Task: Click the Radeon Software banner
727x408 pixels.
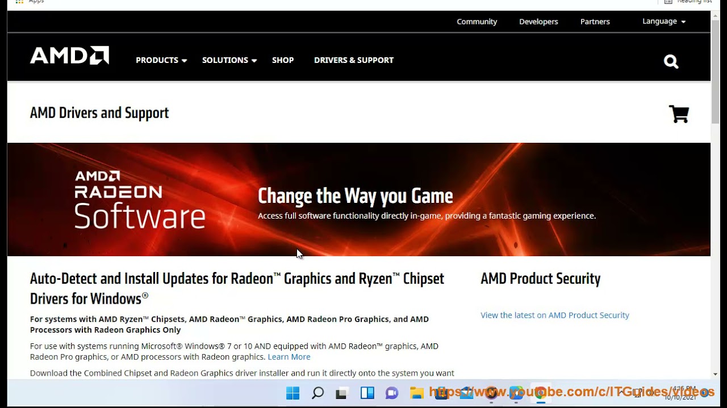Action: pyautogui.click(x=359, y=199)
